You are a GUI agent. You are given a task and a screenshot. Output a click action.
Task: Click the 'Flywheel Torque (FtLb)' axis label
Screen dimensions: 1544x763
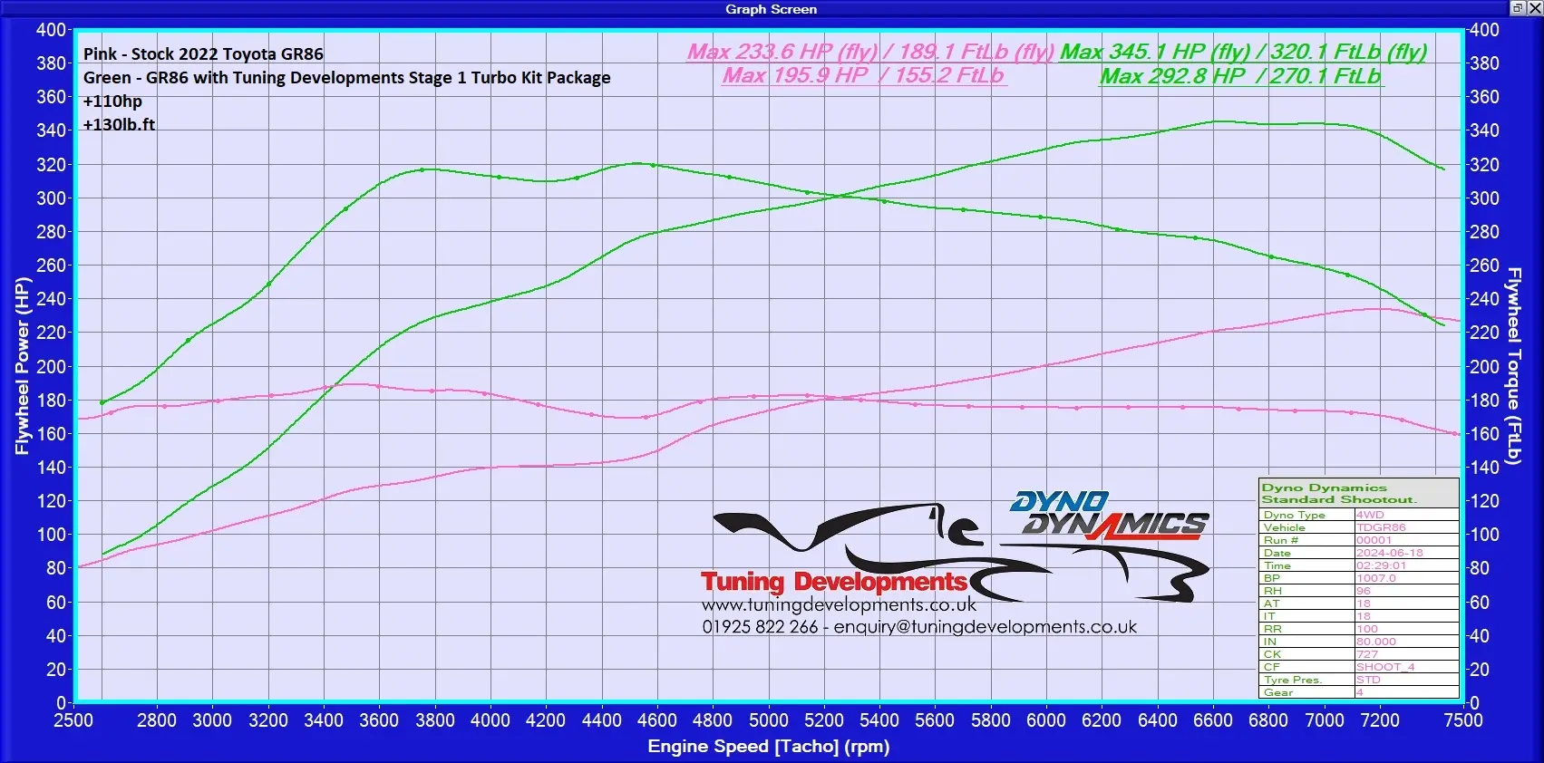tap(1513, 366)
